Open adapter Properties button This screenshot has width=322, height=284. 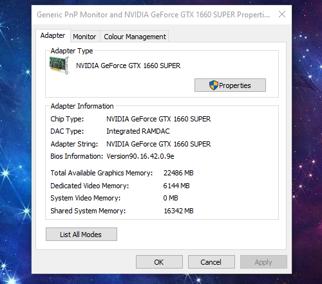click(230, 85)
